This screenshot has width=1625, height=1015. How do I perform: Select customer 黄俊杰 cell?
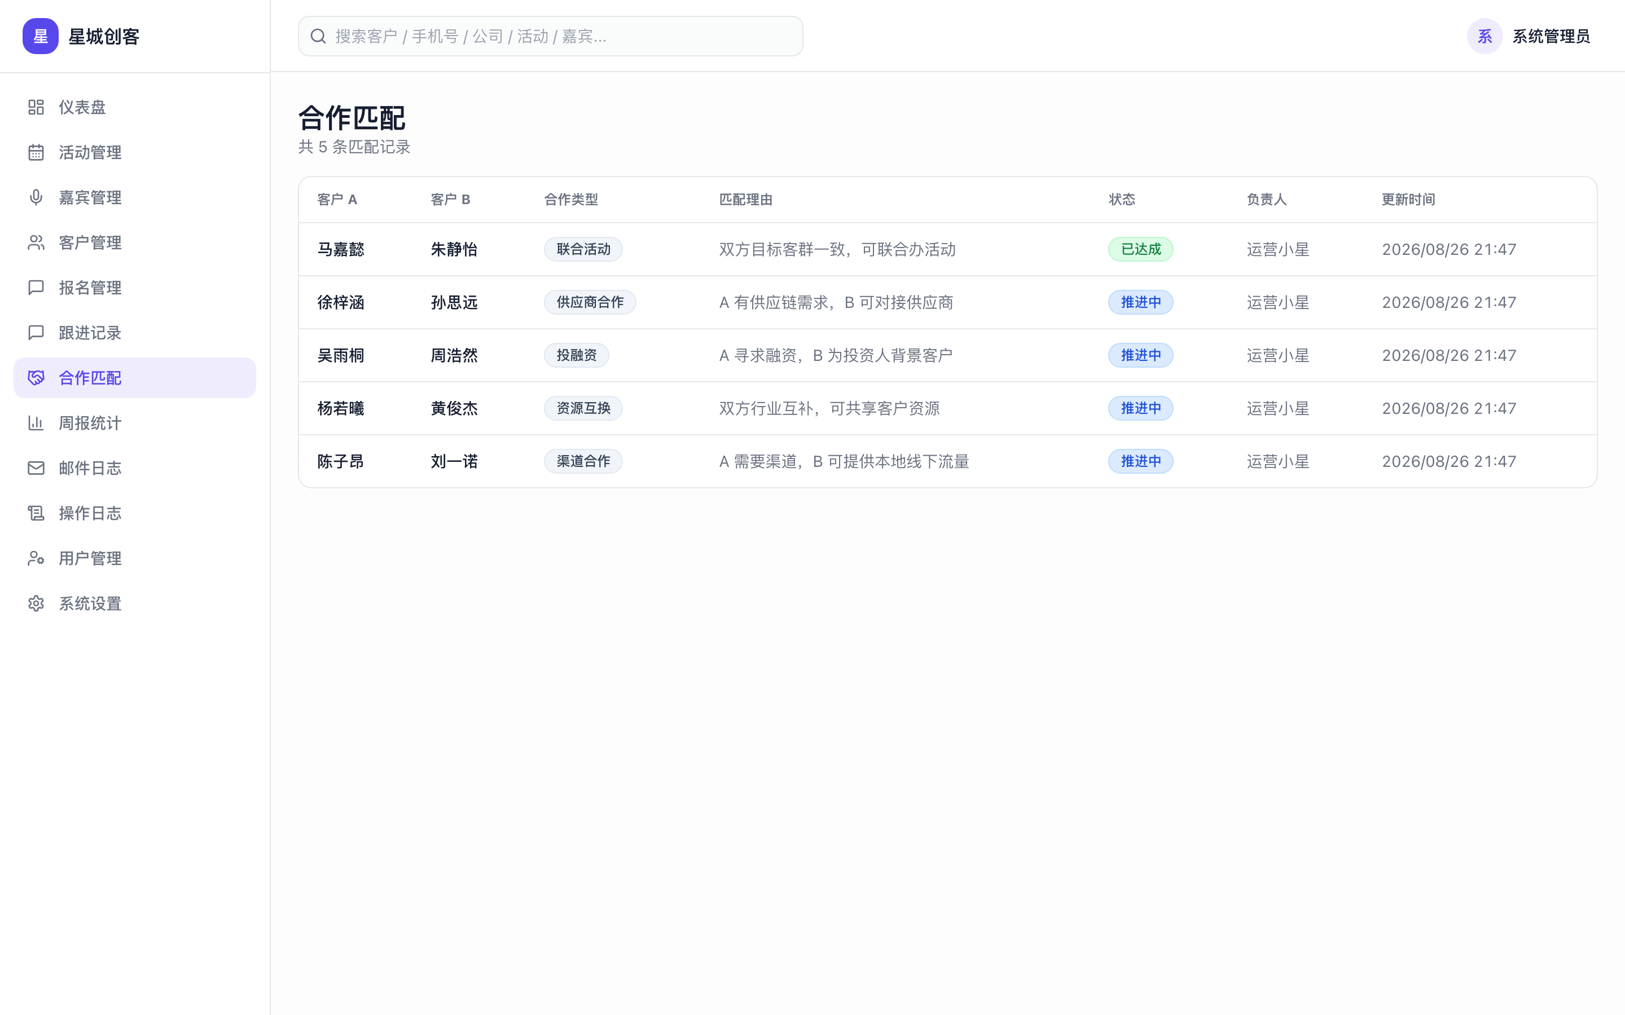pos(454,408)
